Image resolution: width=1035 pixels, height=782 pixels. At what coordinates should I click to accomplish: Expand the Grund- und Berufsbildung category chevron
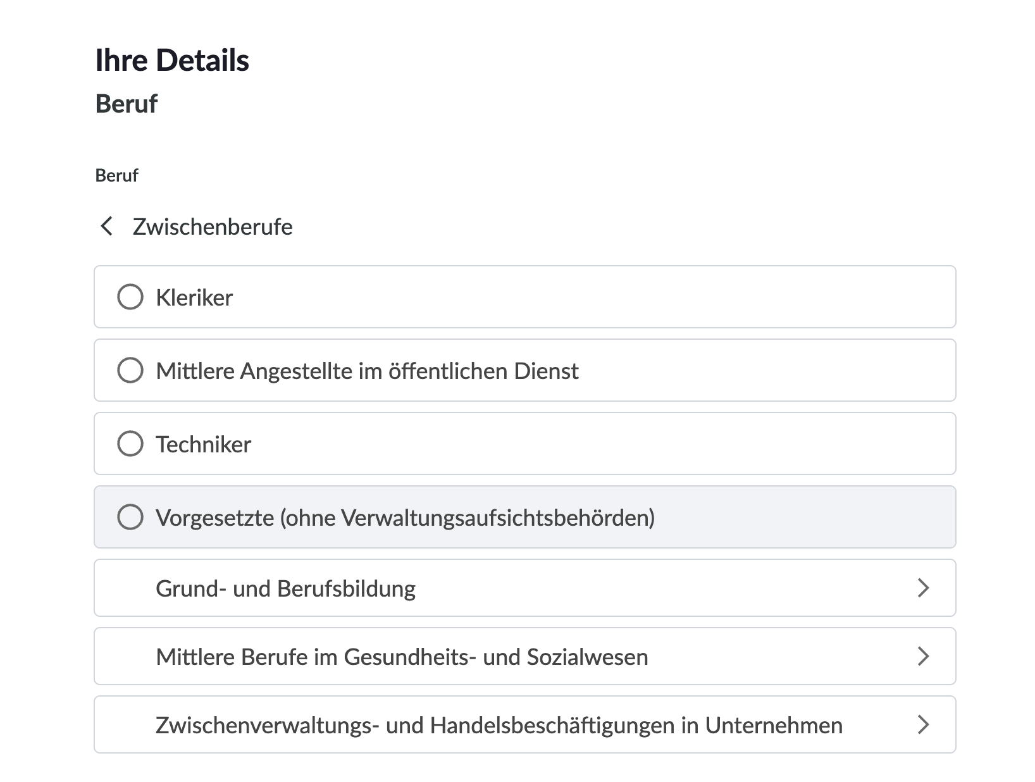924,588
